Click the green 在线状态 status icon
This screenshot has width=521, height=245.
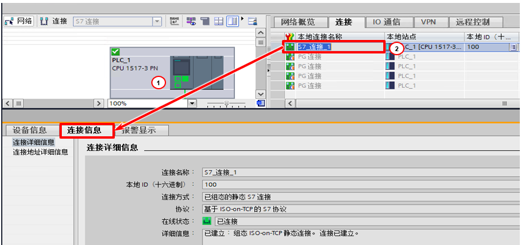coord(207,221)
